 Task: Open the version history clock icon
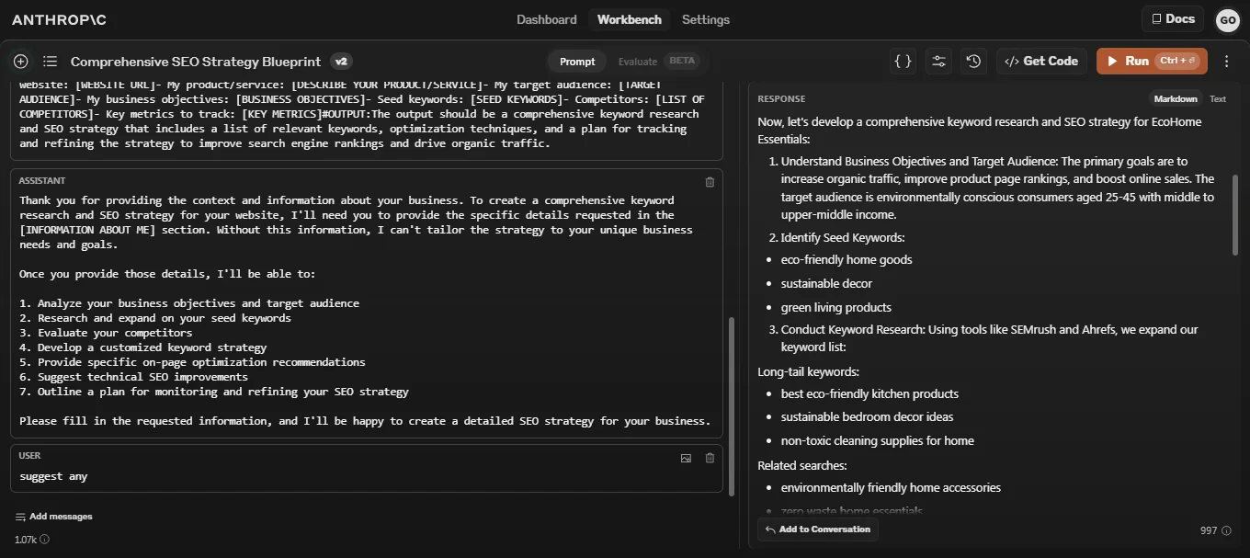pyautogui.click(x=973, y=62)
